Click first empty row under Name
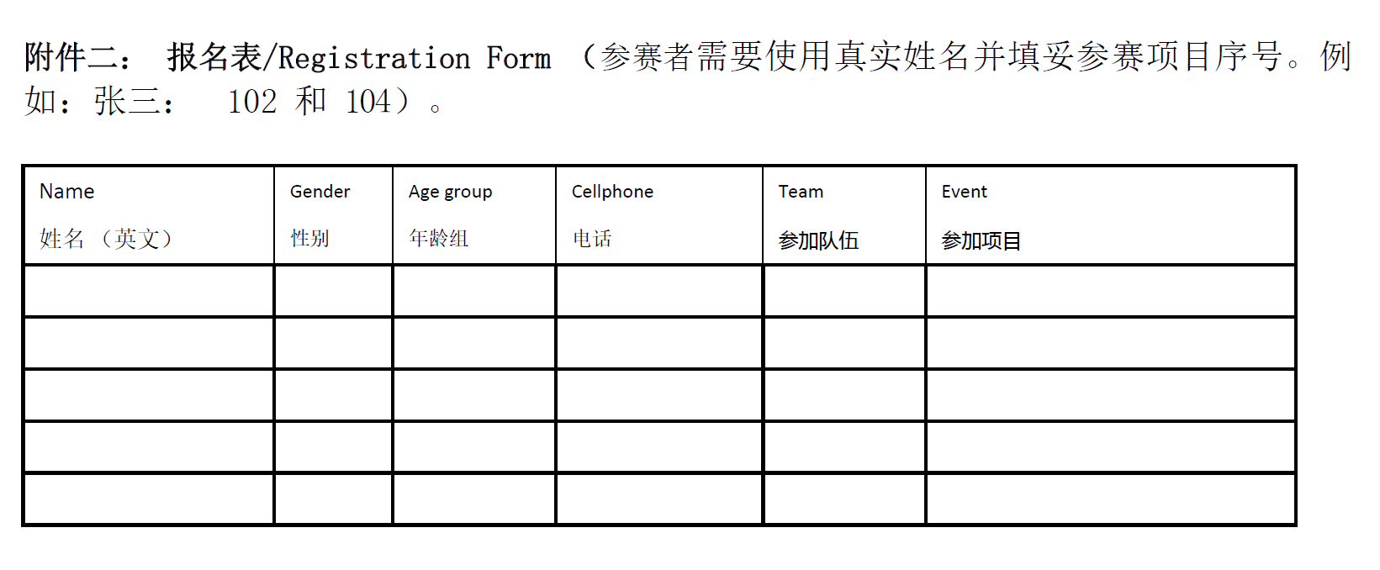Viewport: 1380px width, 570px height. 149,291
